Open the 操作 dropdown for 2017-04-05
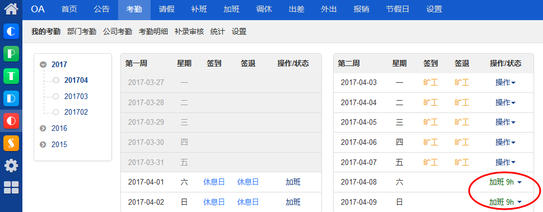This screenshot has height=212, width=543. (505, 122)
